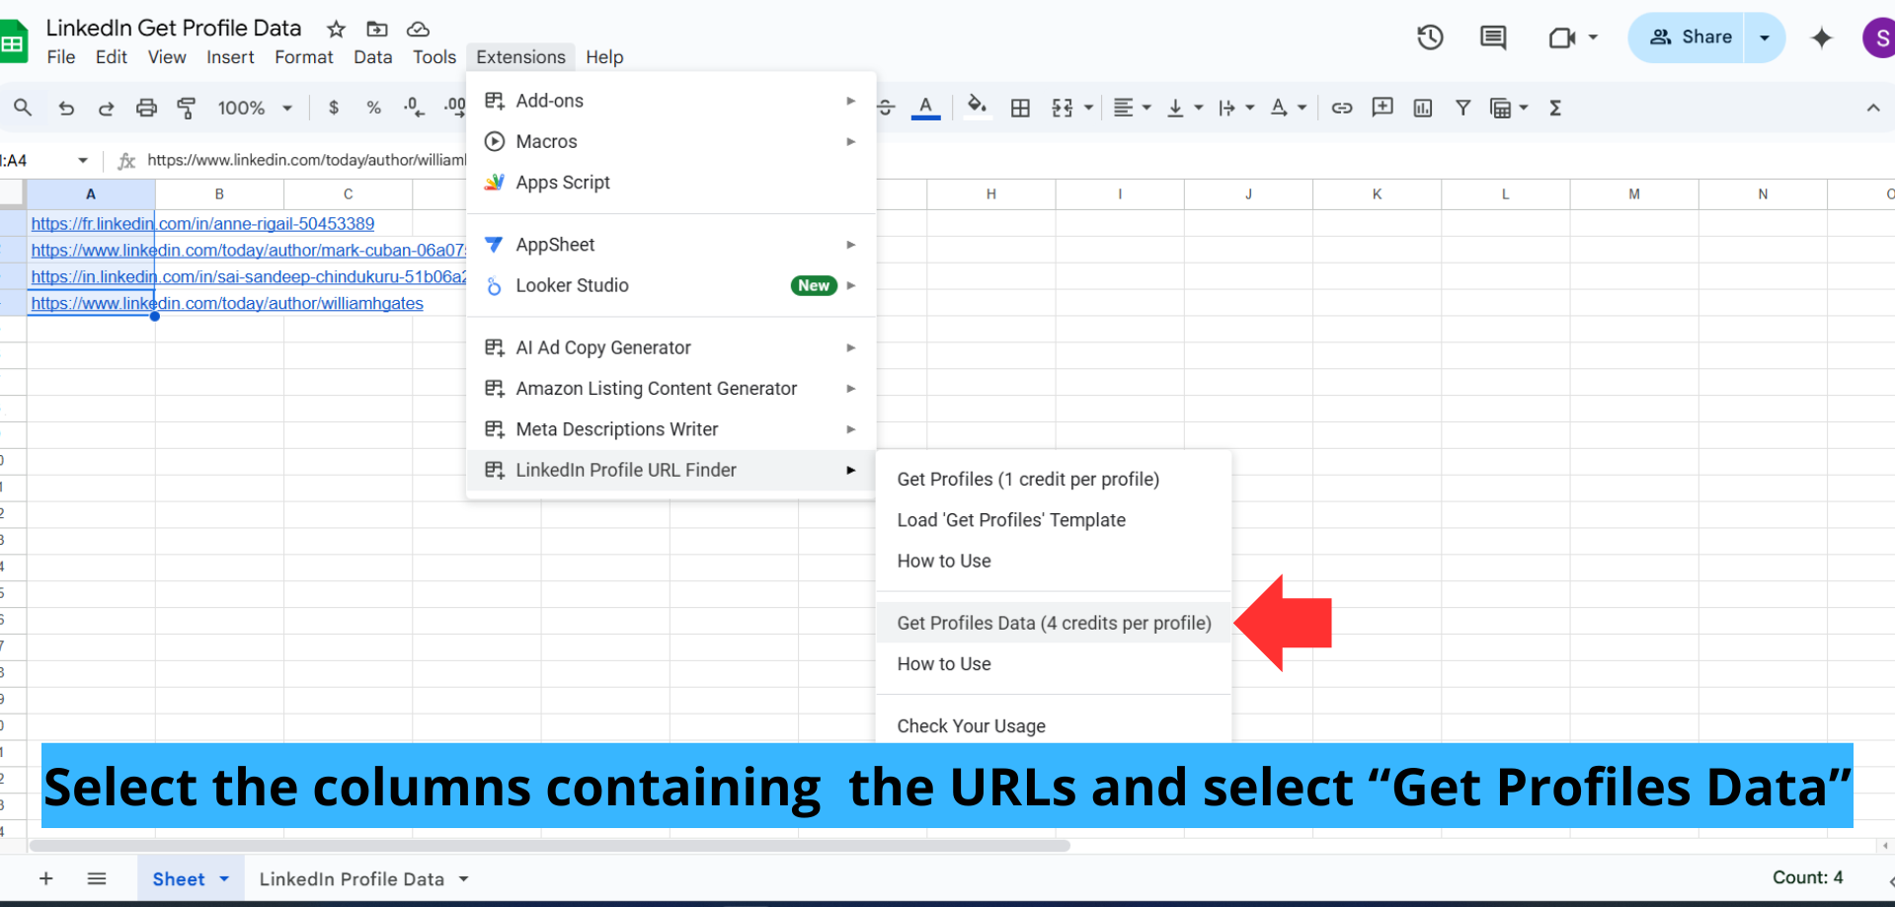The image size is (1895, 907).
Task: Insert a link with chain icon
Action: [1341, 108]
